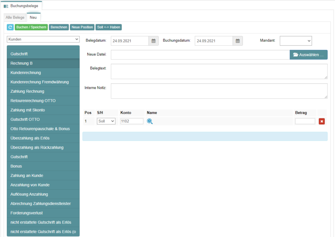Image resolution: width=335 pixels, height=237 pixels.
Task: Click the Buchungsbelege tab icon
Action: pos(6,6)
